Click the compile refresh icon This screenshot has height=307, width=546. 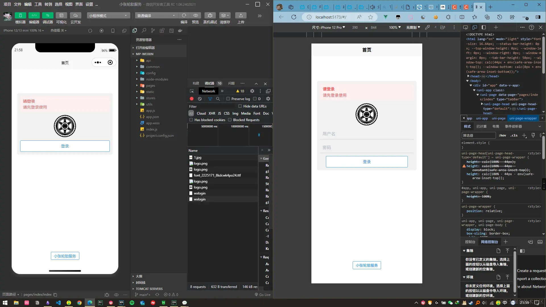point(184,15)
